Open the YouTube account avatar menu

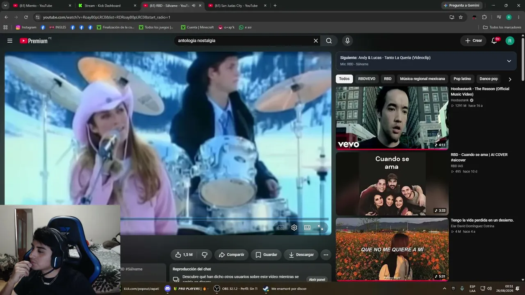coord(510,41)
